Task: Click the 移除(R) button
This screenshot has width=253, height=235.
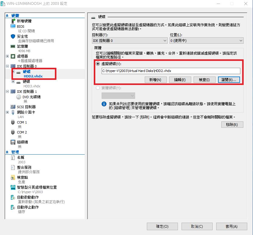Action: [232, 125]
